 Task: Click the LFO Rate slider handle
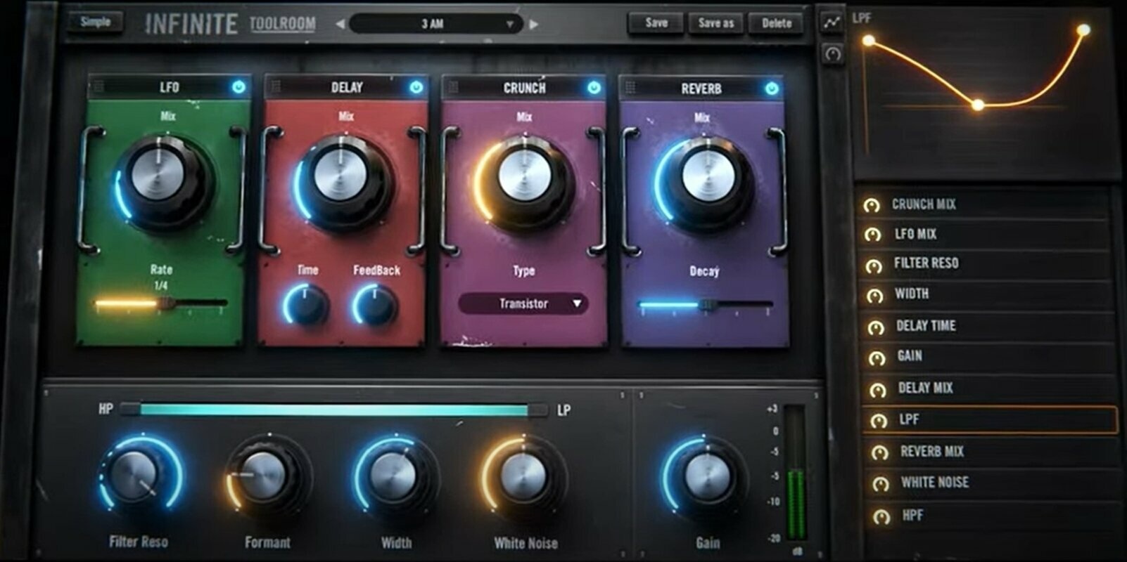[166, 303]
